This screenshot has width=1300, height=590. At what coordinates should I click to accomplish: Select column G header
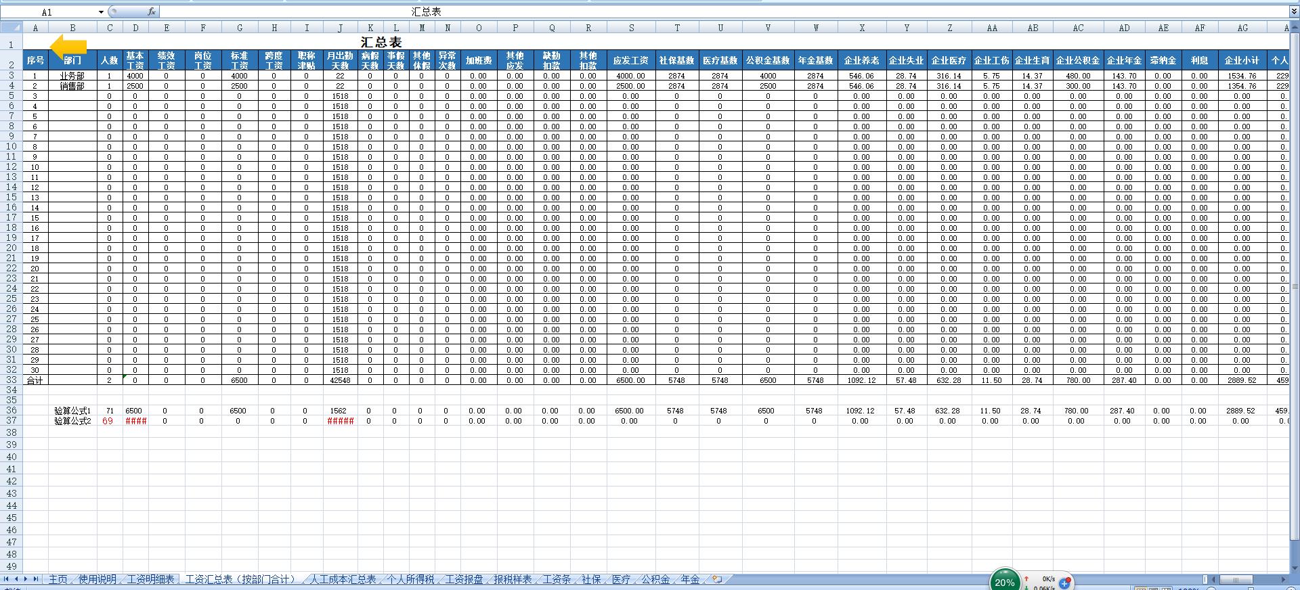tap(240, 28)
